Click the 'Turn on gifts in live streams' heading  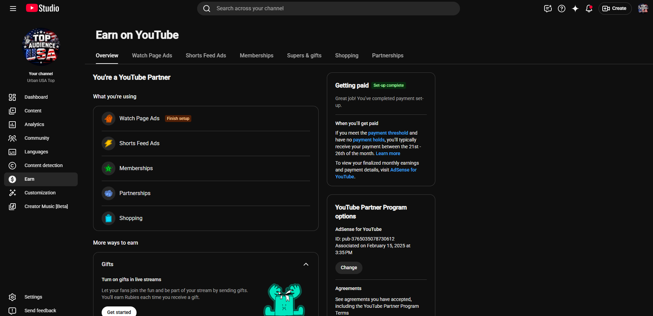131,279
